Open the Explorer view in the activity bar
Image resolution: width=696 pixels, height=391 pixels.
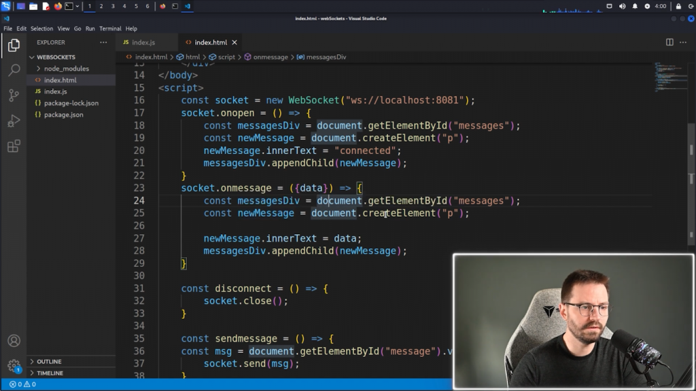[x=14, y=45]
